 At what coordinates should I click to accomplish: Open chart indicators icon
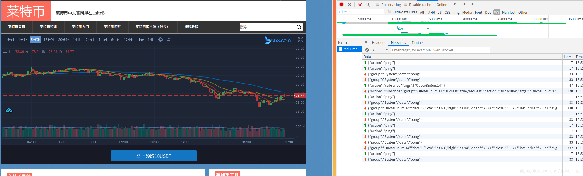(170, 40)
